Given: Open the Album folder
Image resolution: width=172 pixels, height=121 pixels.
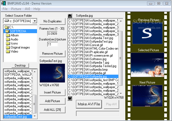Looking at the screenshot, I should [x=12, y=35].
